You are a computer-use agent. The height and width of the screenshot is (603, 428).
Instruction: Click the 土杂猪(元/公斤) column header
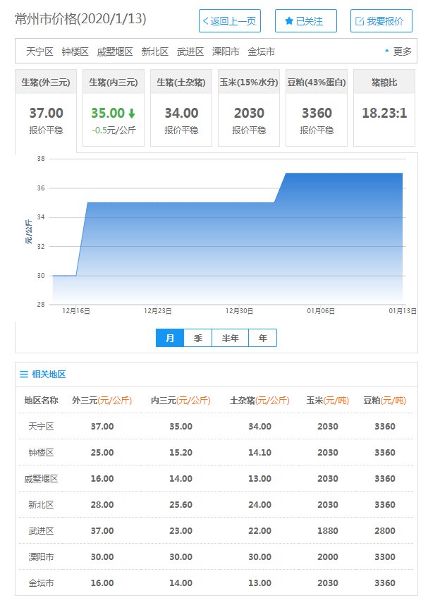click(259, 401)
